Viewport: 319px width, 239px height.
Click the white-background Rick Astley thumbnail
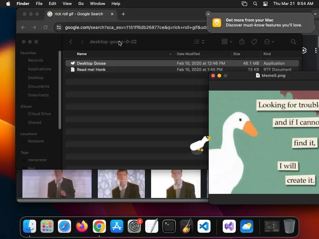pos(176,184)
